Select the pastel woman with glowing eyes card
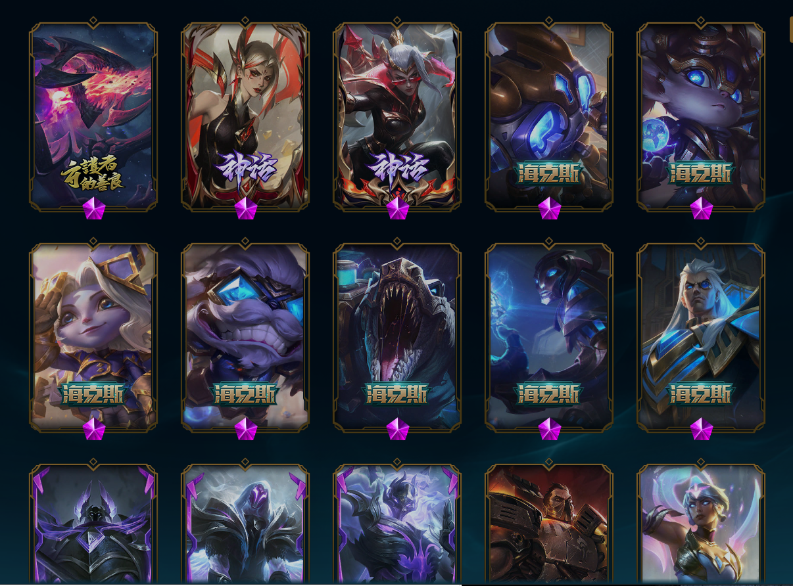The height and width of the screenshot is (586, 793). [x=701, y=524]
